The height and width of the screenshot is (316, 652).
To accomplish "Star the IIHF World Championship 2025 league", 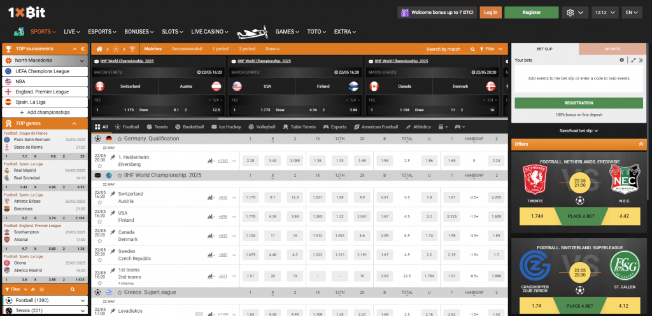I will click(x=118, y=175).
